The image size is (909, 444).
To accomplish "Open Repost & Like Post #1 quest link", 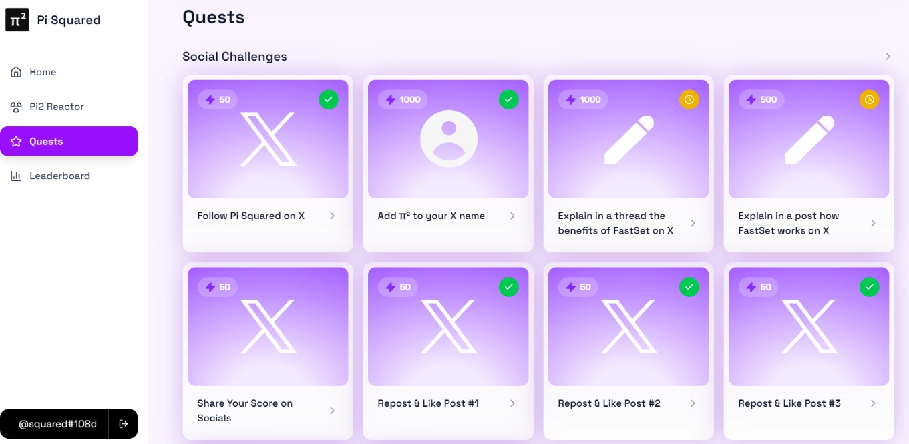I will 428,403.
